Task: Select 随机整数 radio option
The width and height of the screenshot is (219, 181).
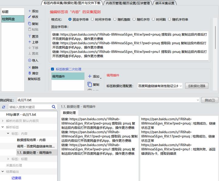Action: (115, 19)
